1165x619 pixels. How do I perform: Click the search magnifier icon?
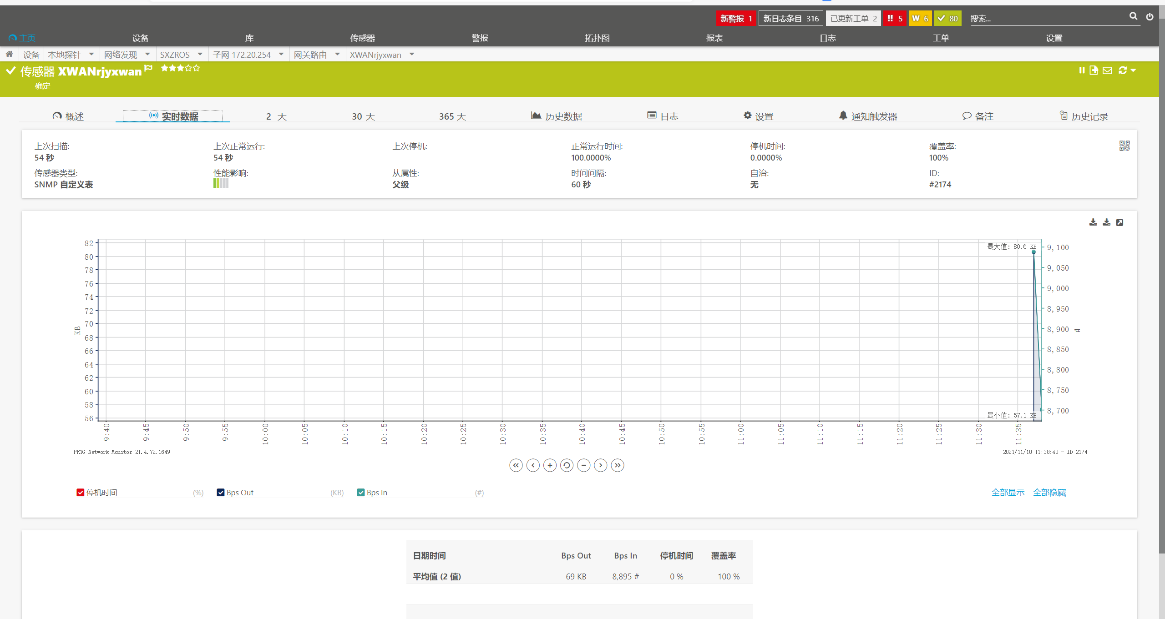coord(1133,16)
